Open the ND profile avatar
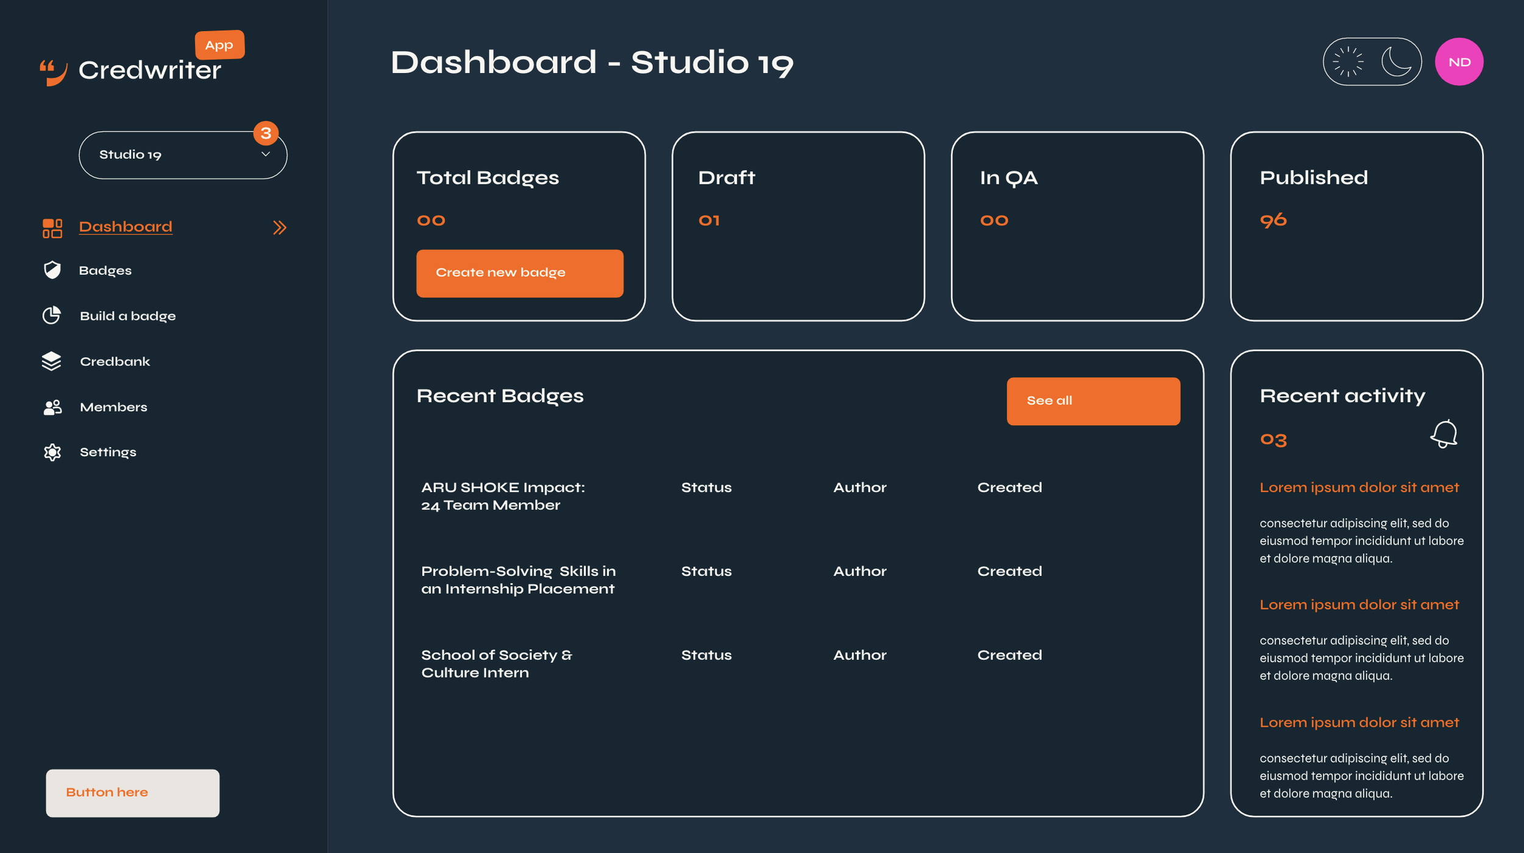The image size is (1524, 853). coord(1459,61)
